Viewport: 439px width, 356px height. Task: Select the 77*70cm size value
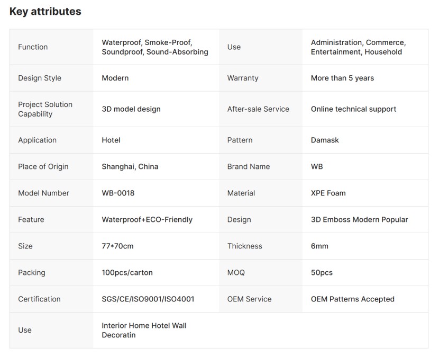tap(117, 246)
